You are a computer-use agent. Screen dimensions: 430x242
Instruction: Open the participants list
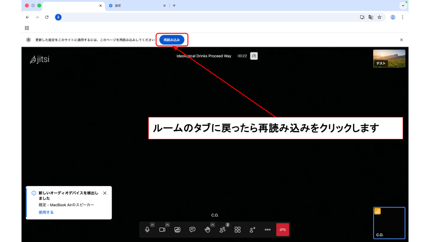(223, 229)
